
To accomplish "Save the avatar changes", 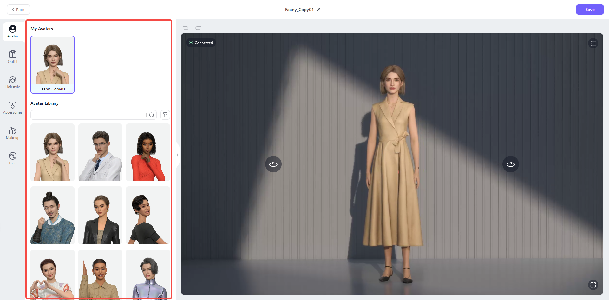I will [x=590, y=10].
